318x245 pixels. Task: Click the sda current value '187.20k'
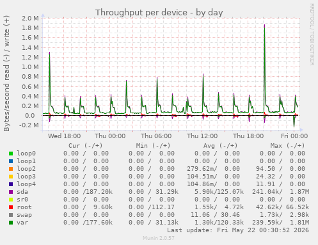(x=99, y=192)
